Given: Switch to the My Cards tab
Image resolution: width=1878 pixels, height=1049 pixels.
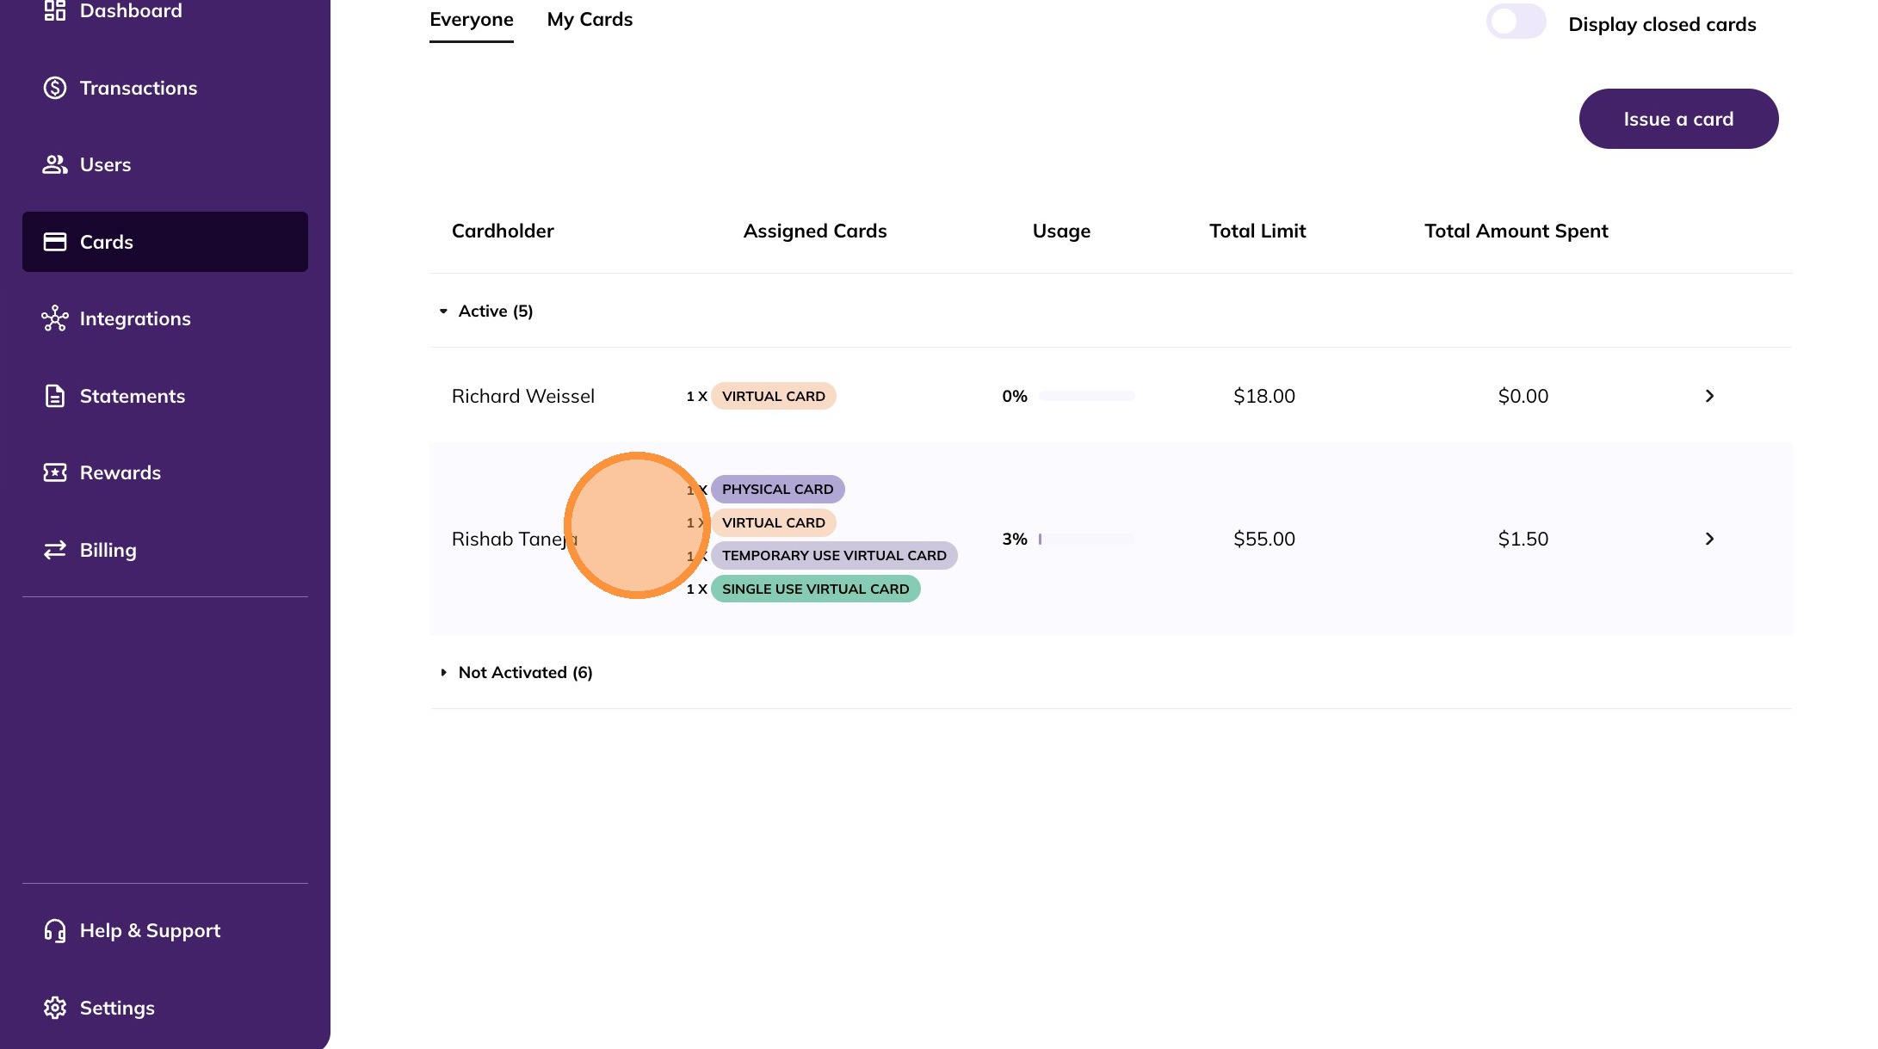Looking at the screenshot, I should pos(590,20).
